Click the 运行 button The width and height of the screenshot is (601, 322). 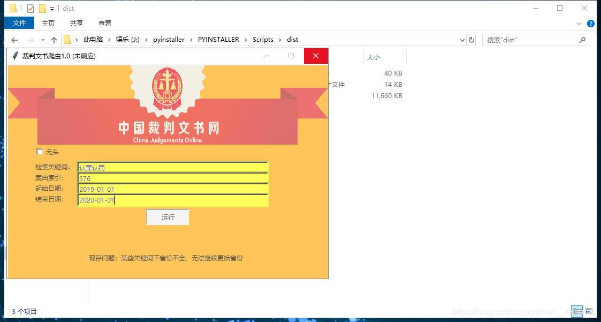[168, 217]
